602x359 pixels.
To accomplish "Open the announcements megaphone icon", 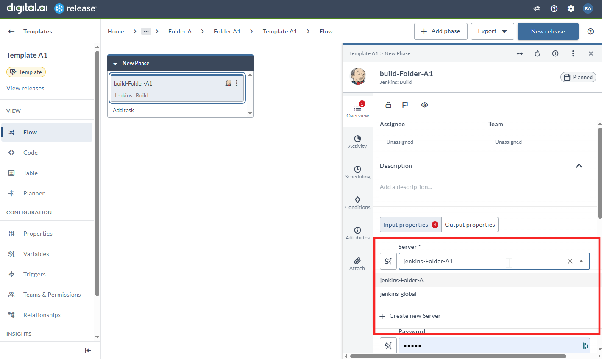I will 537,8.
